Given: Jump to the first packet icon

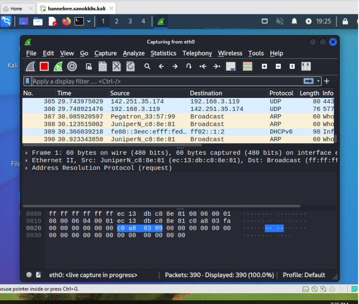Looking at the screenshot, I should 203,67.
